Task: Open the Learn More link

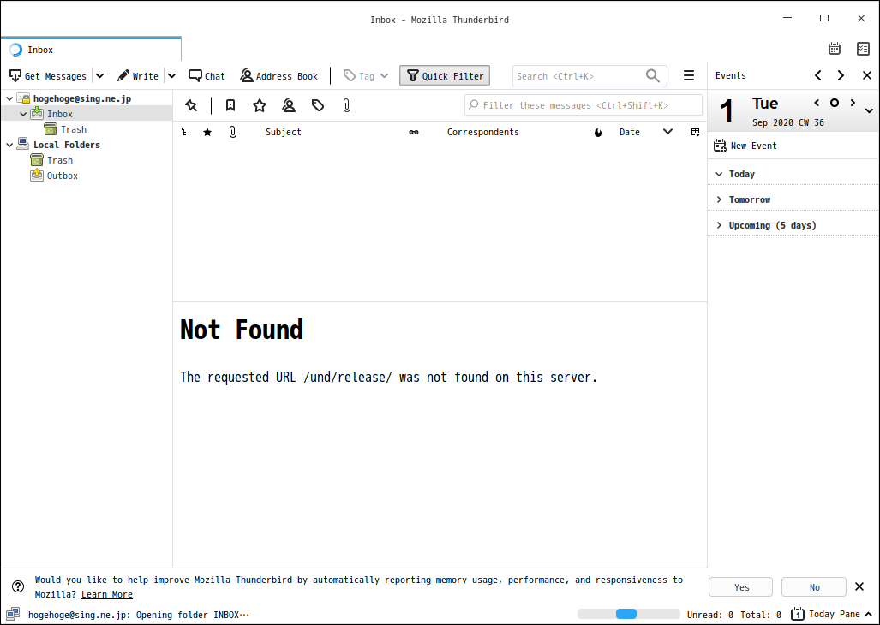Action: click(x=106, y=595)
